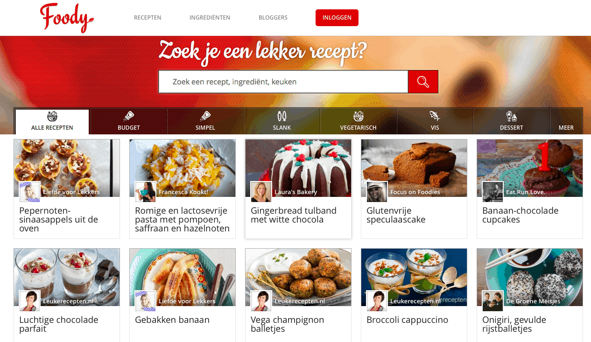Select the Budget category icon
Viewport: 591px width, 342px height.
(x=129, y=116)
